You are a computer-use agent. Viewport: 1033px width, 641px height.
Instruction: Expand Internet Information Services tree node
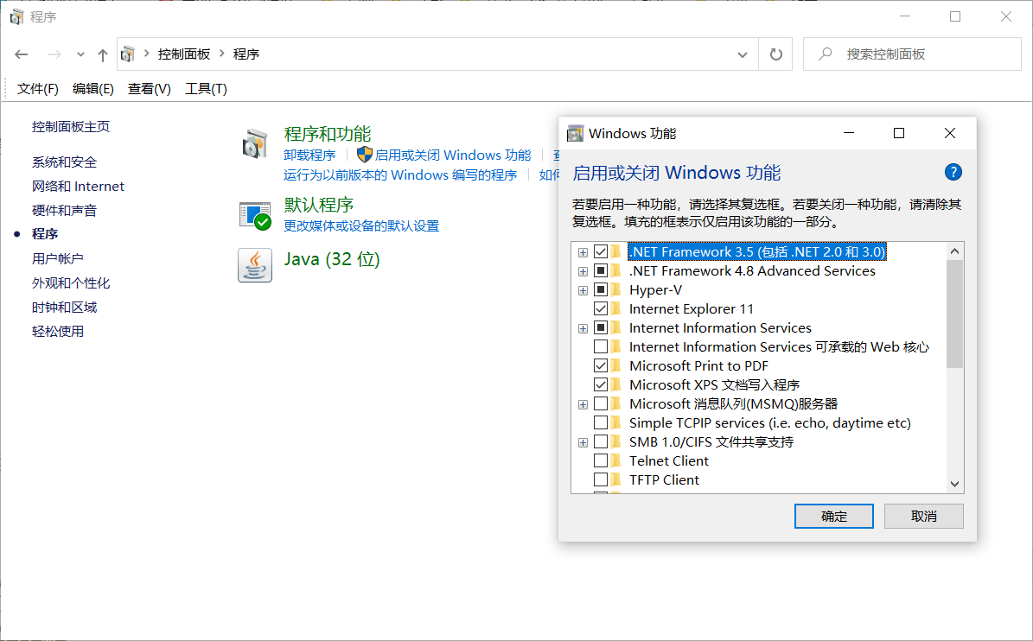[583, 328]
